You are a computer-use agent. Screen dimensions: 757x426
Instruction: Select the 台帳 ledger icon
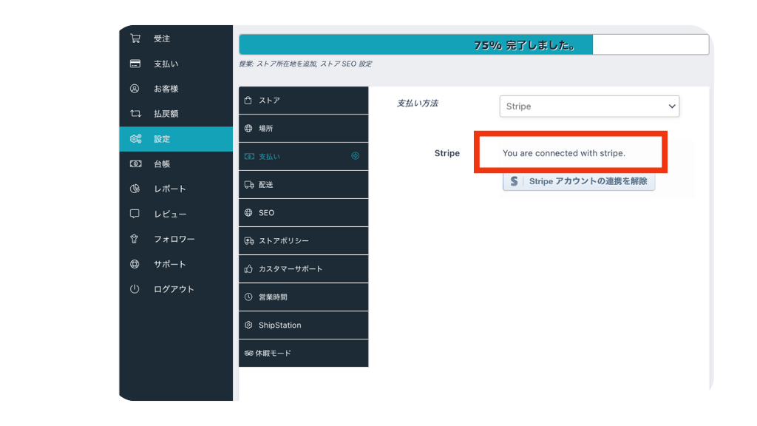pos(136,163)
